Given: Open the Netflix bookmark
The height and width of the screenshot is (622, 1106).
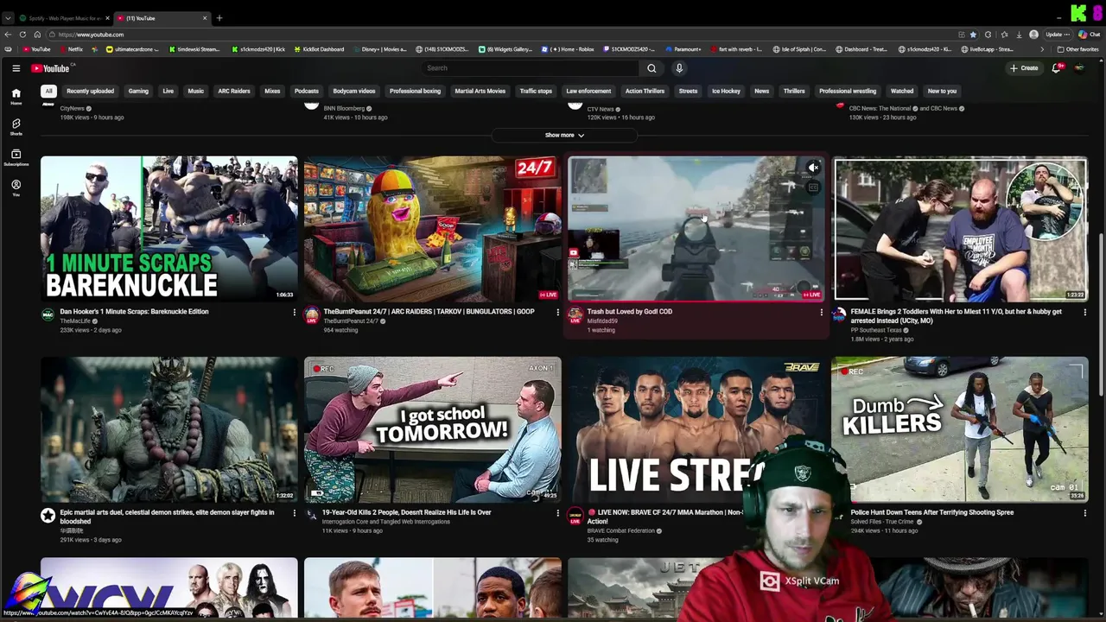Looking at the screenshot, I should click(x=72, y=49).
